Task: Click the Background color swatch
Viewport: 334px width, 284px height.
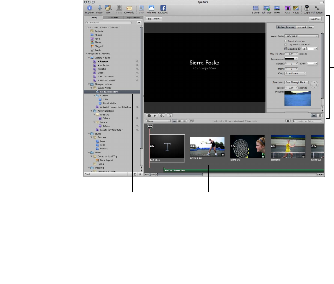Action: click(290, 59)
